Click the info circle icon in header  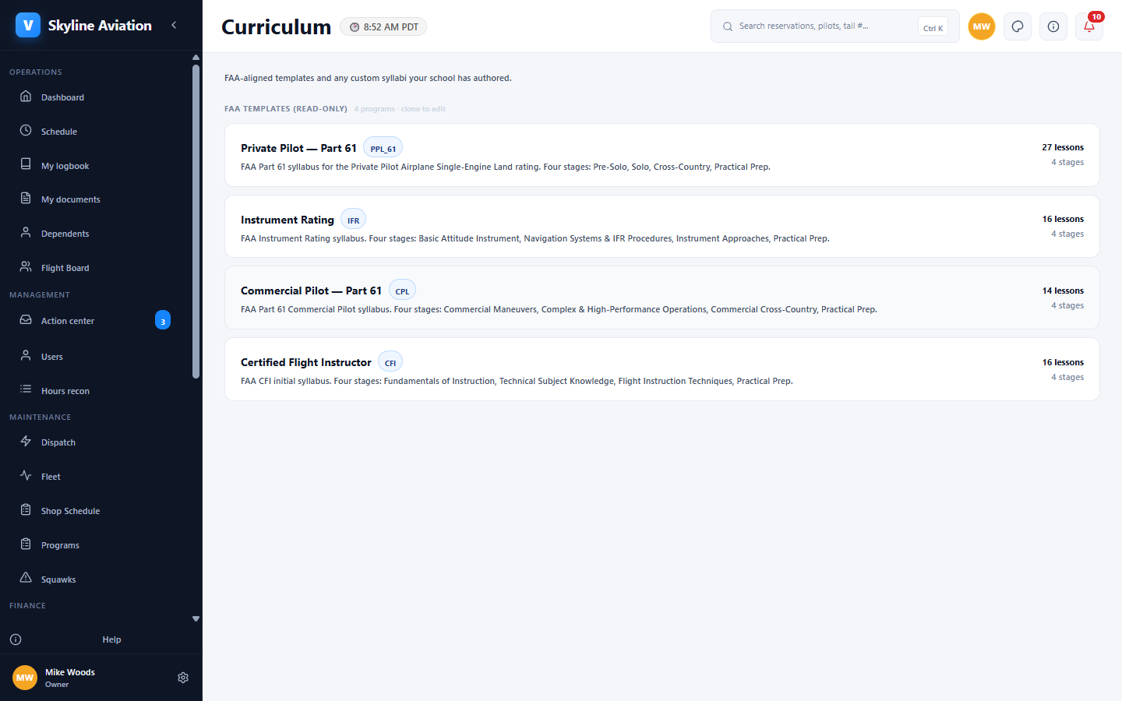(x=1053, y=26)
